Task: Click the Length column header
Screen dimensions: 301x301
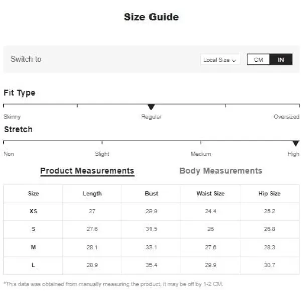Action: pyautogui.click(x=92, y=193)
